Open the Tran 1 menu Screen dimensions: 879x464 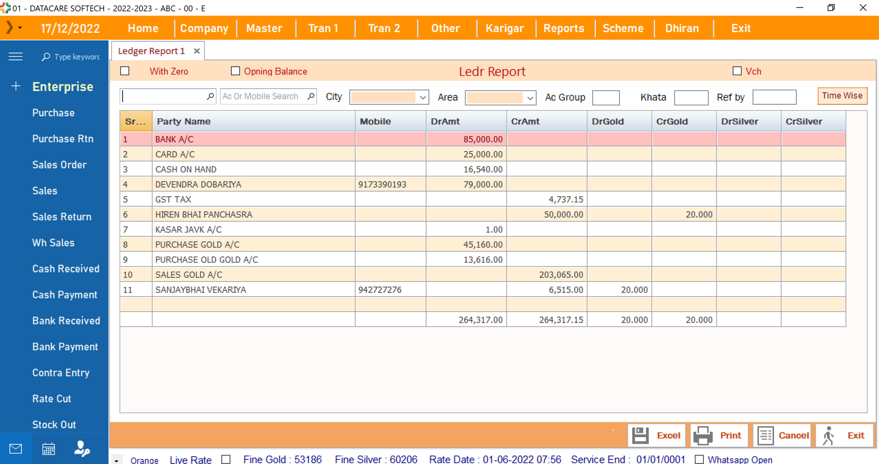323,28
